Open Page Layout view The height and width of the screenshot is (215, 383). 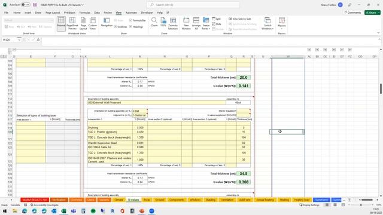click(83, 23)
